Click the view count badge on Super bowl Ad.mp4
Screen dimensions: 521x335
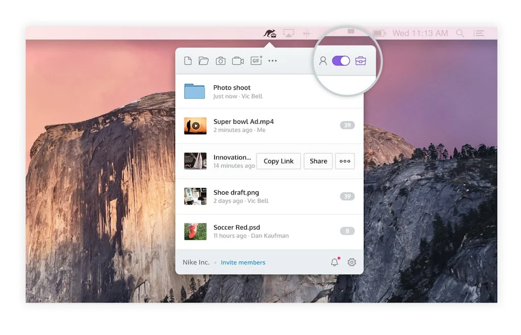346,125
